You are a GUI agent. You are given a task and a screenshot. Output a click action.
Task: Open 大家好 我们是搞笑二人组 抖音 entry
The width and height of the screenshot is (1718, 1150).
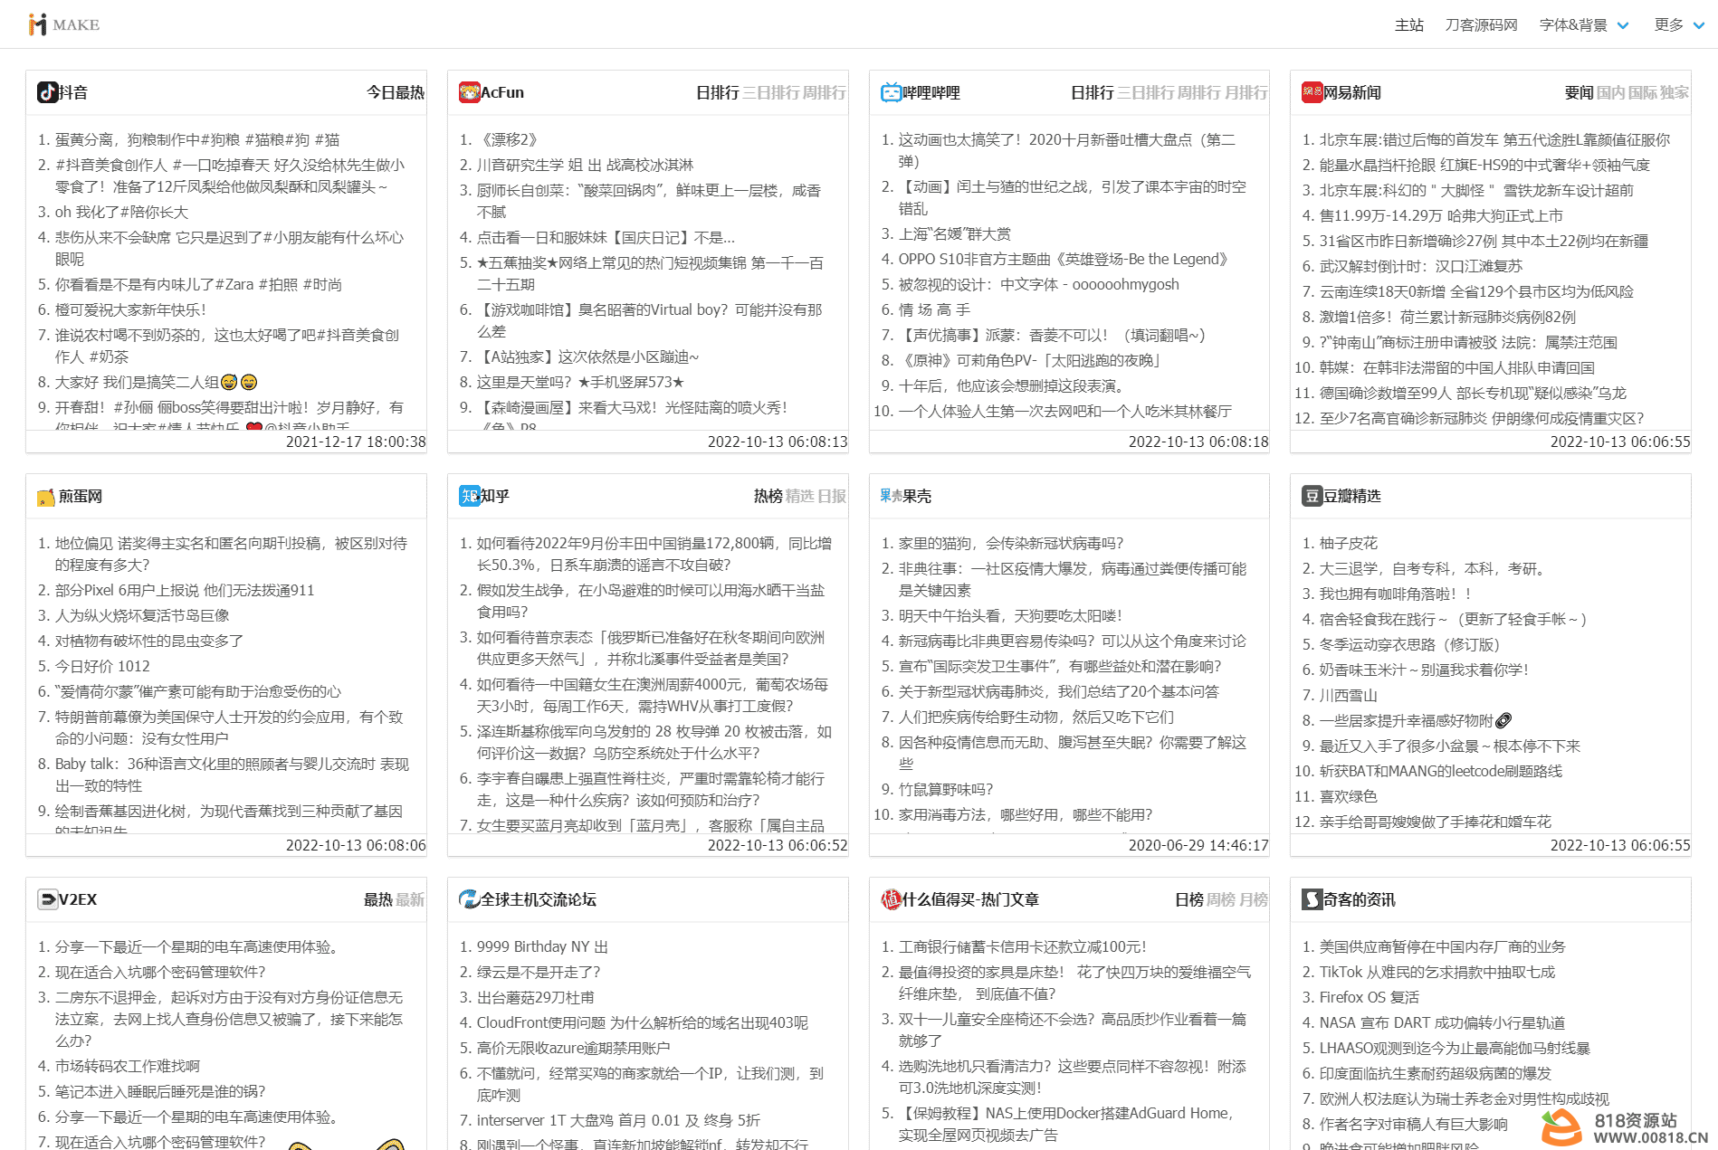pos(157,382)
